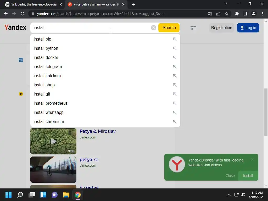Viewport: 268px width, 201px height.
Task: Share this page icon in address bar
Action: pyautogui.click(x=218, y=14)
